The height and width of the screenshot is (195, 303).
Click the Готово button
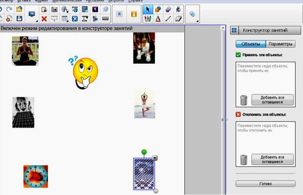266,184
